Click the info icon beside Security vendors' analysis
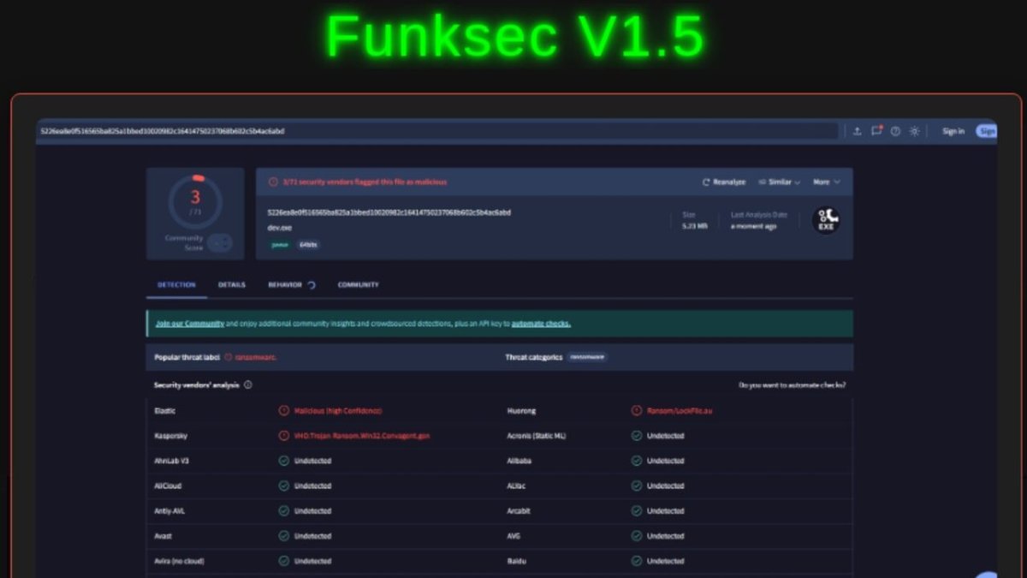The width and height of the screenshot is (1027, 578). click(x=247, y=385)
